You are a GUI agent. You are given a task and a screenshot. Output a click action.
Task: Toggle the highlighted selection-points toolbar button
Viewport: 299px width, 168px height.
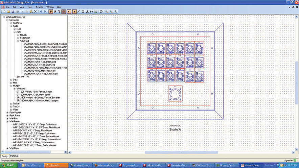tap(69, 11)
